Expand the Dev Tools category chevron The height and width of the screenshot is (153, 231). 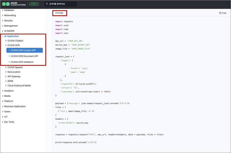coord(3,122)
